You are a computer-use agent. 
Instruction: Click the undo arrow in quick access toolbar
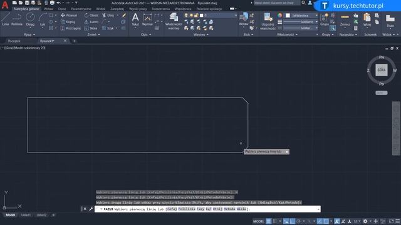[58, 2]
